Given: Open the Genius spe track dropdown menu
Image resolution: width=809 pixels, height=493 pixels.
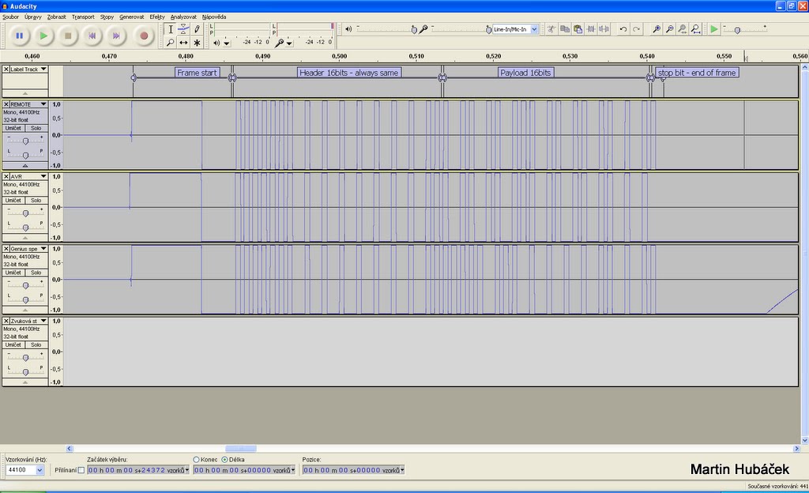Looking at the screenshot, I should click(x=43, y=249).
